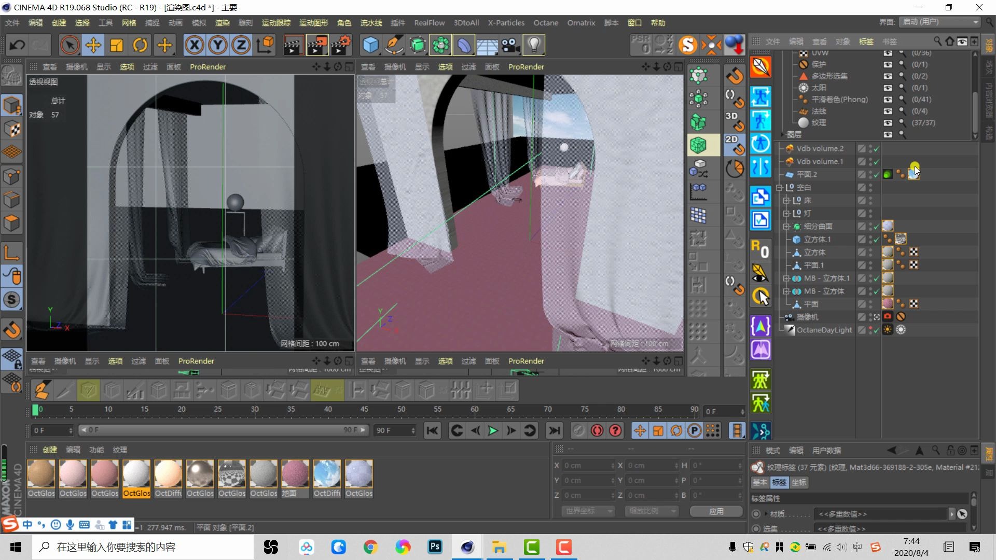Click the 应用 apply button
996x560 pixels.
(x=716, y=511)
